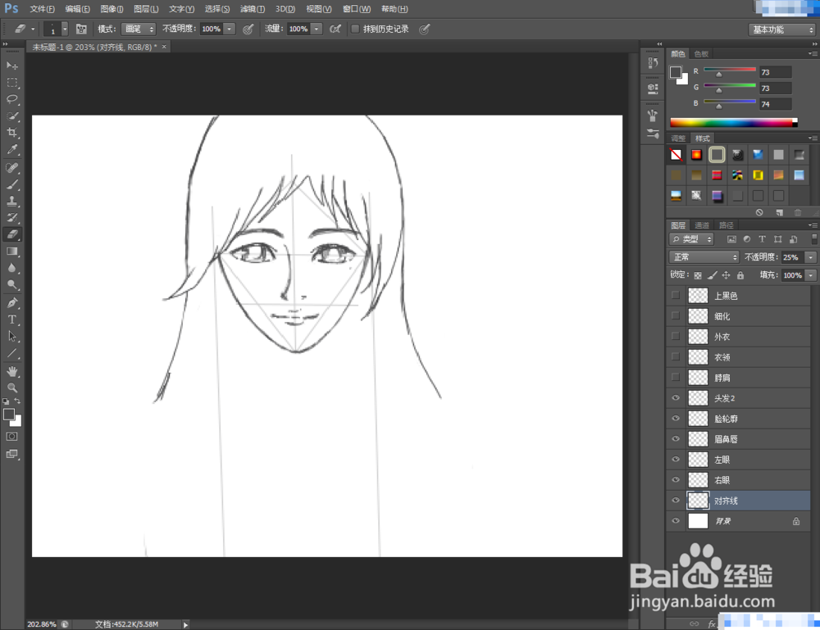Screen dimensions: 820x630
Task: Hide the 头发2 layer
Action: point(676,398)
